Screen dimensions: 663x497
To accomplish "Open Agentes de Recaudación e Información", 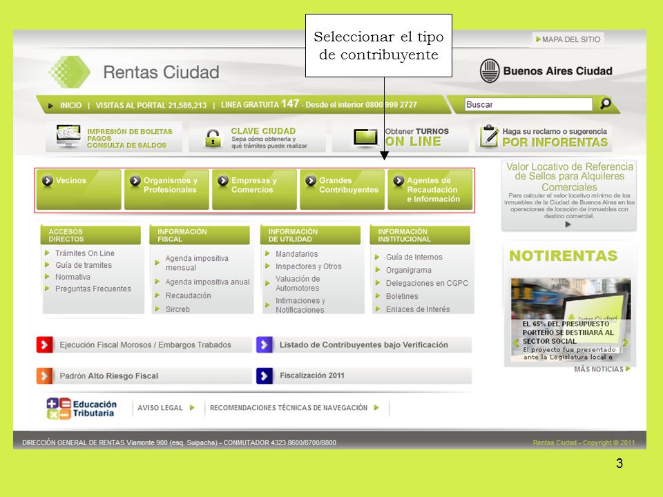I will (x=430, y=190).
